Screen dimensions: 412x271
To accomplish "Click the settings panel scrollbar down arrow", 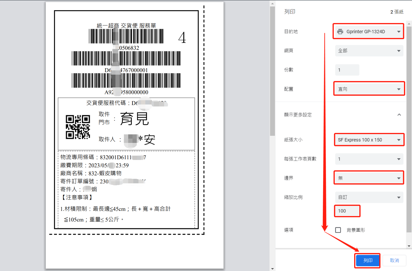I will click(409, 246).
